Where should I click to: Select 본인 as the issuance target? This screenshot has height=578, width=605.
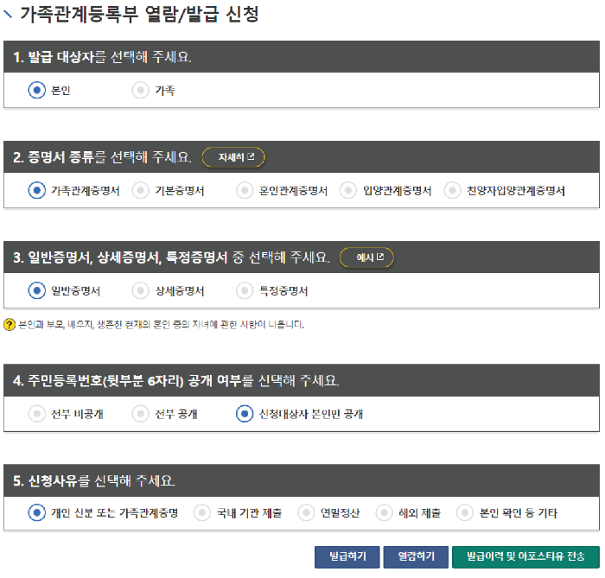click(x=36, y=90)
